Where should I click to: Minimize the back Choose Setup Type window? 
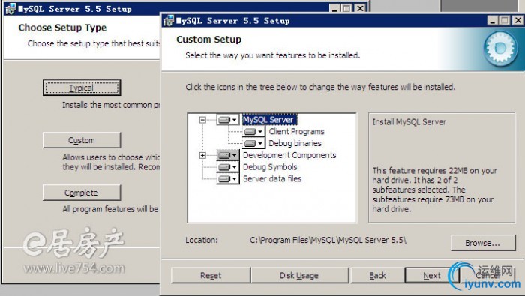[334, 8]
